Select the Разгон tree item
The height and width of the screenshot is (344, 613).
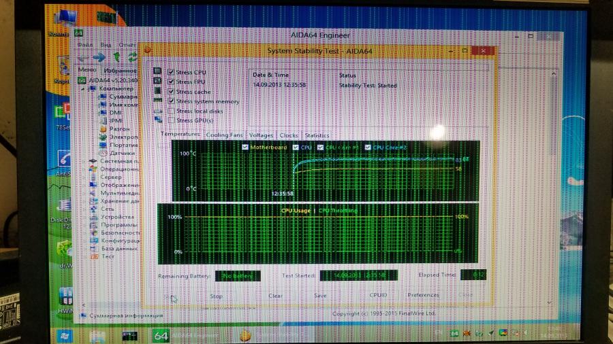pyautogui.click(x=114, y=128)
